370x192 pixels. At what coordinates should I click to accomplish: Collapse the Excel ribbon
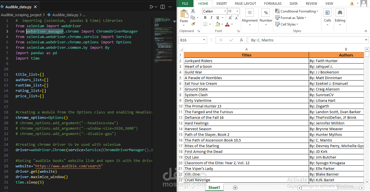click(x=366, y=31)
